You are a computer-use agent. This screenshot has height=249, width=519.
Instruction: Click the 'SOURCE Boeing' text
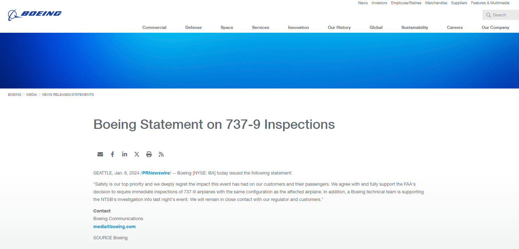[110, 238]
